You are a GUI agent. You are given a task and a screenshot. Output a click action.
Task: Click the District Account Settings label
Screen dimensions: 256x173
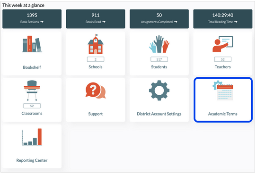[159, 114]
